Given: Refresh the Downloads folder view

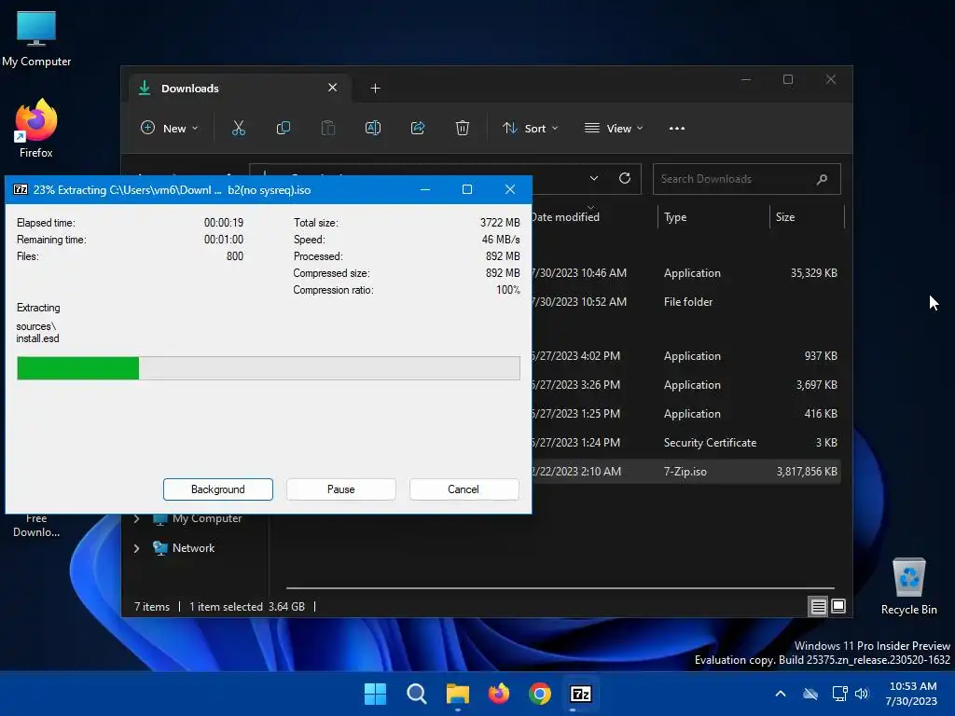Looking at the screenshot, I should (x=624, y=178).
